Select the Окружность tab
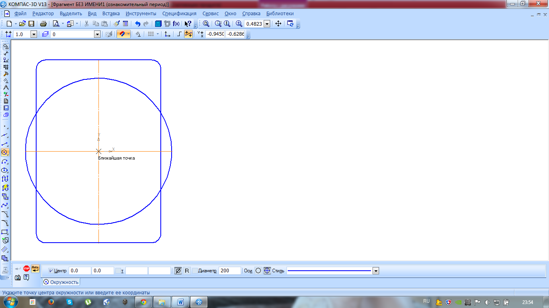Image resolution: width=549 pixels, height=308 pixels. [61, 282]
